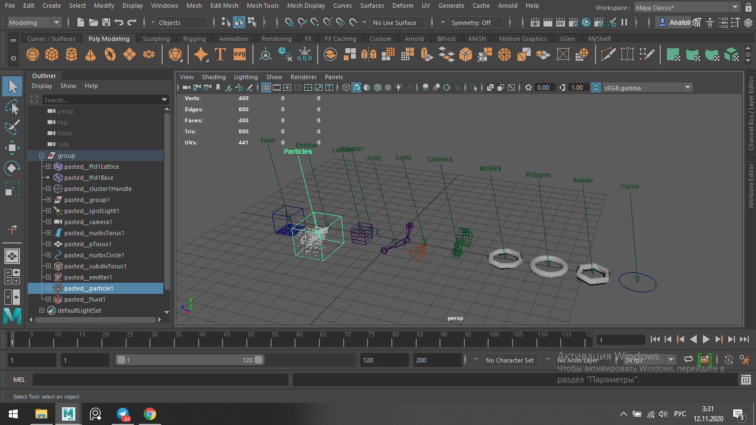
Task: Toggle snap to grids magnet icon
Action: click(289, 23)
